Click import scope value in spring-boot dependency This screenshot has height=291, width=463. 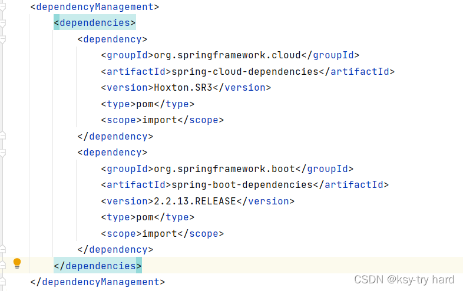coord(160,233)
